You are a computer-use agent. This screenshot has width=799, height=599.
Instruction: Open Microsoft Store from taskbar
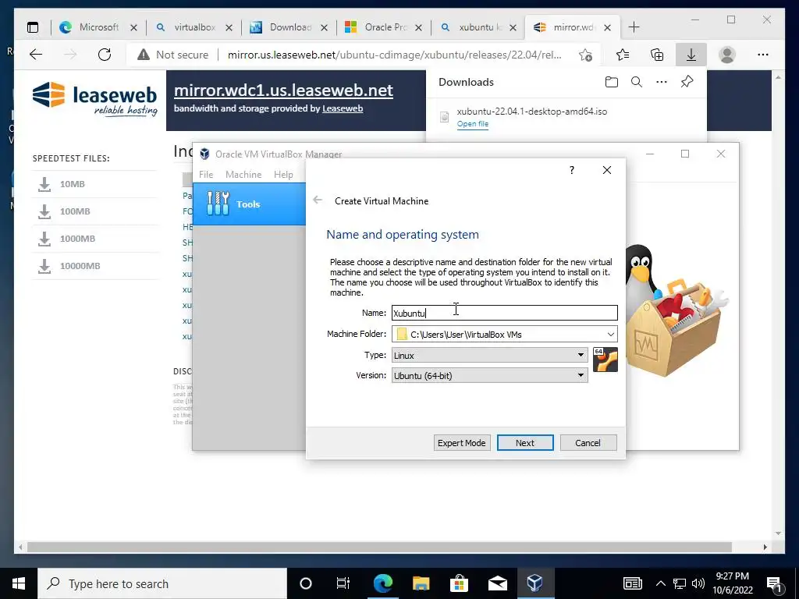pyautogui.click(x=459, y=583)
